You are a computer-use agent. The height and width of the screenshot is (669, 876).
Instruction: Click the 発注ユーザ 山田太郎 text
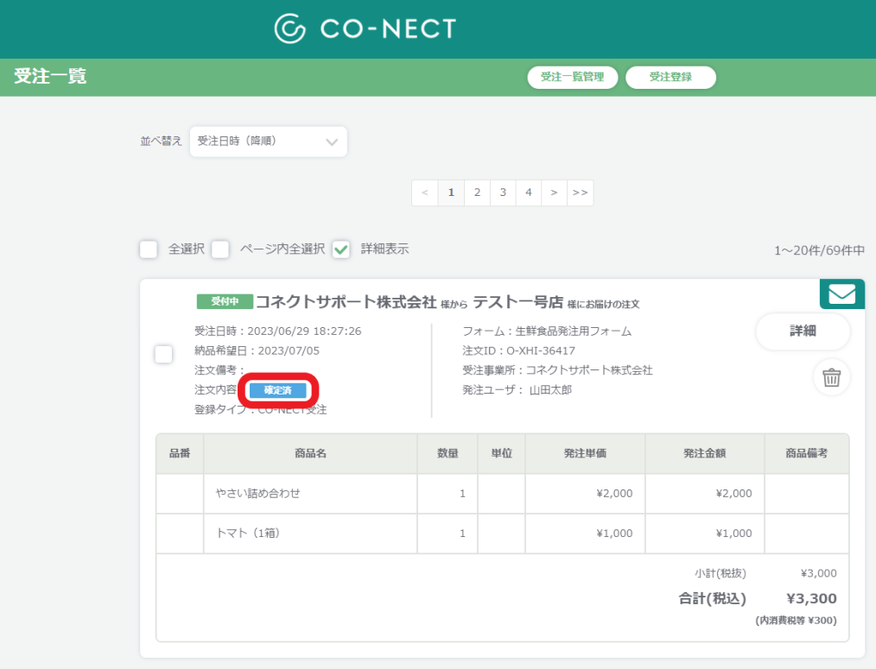point(517,390)
